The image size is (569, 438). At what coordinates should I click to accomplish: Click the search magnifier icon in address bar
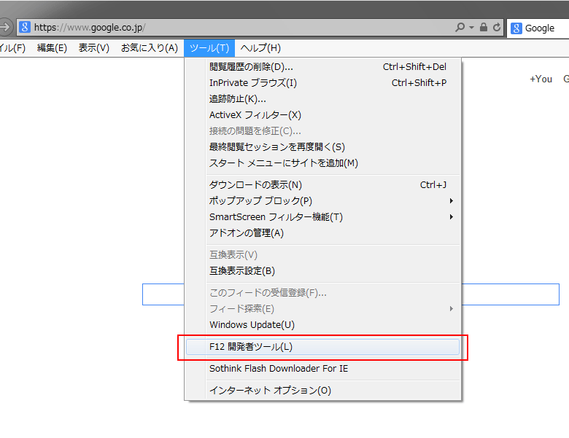tap(460, 27)
